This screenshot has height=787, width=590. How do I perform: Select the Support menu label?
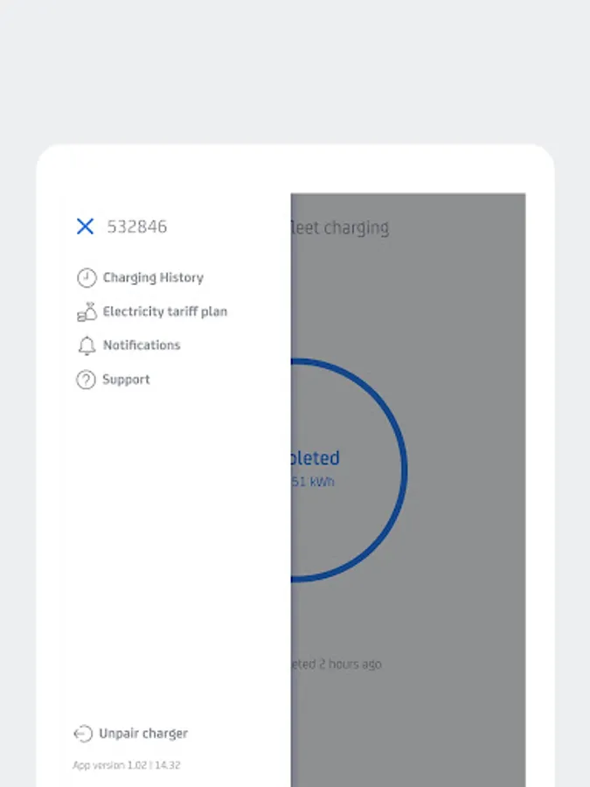coord(126,380)
